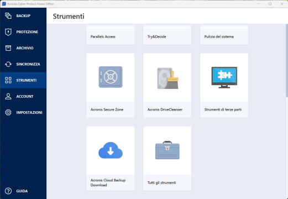Click the vertical scrollbar thumb

click(287, 60)
